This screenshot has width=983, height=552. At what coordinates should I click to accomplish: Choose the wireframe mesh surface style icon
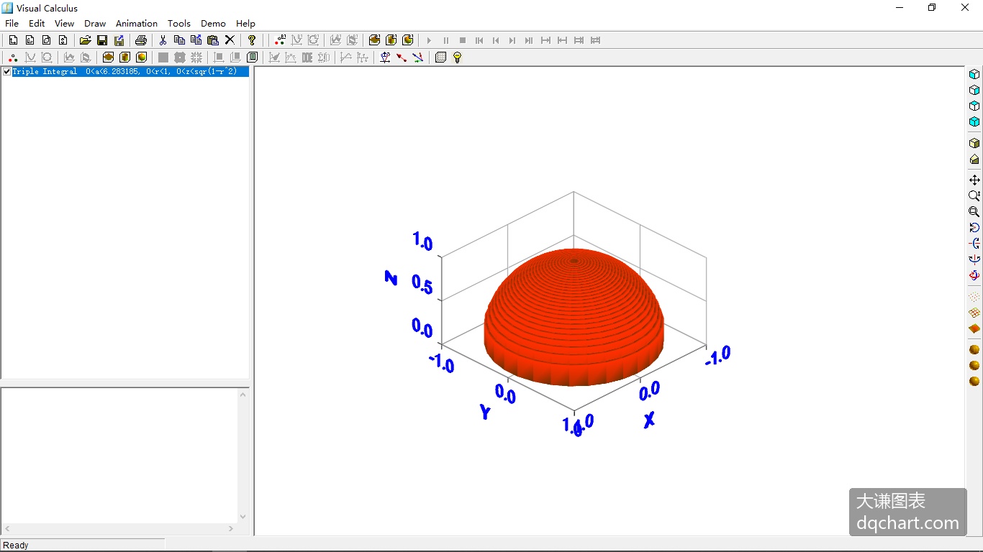pyautogui.click(x=974, y=313)
